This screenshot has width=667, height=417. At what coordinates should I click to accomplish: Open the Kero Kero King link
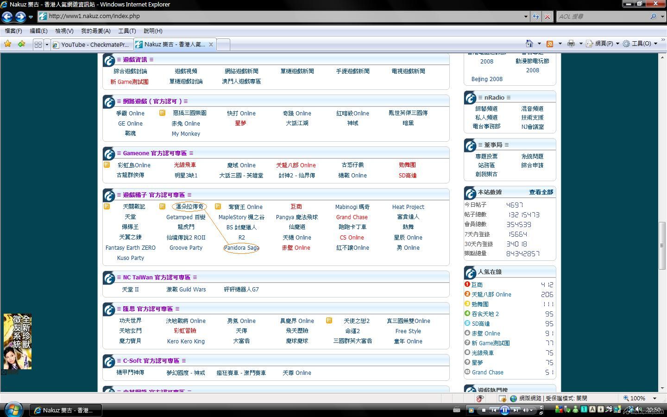tap(186, 341)
